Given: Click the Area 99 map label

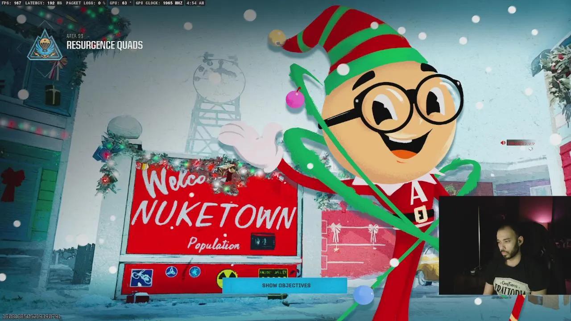Looking at the screenshot, I should point(75,36).
